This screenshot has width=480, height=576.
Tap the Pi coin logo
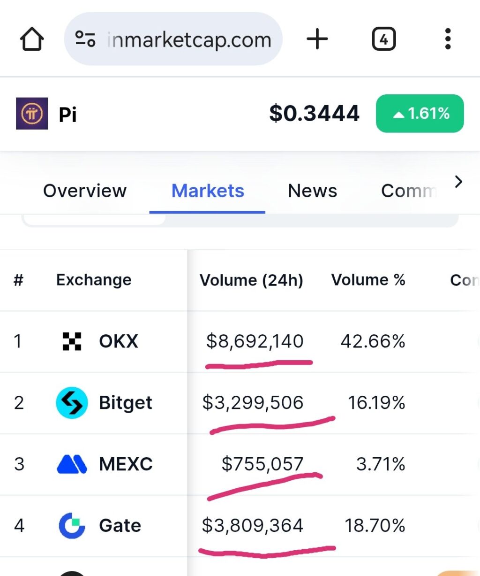point(32,114)
